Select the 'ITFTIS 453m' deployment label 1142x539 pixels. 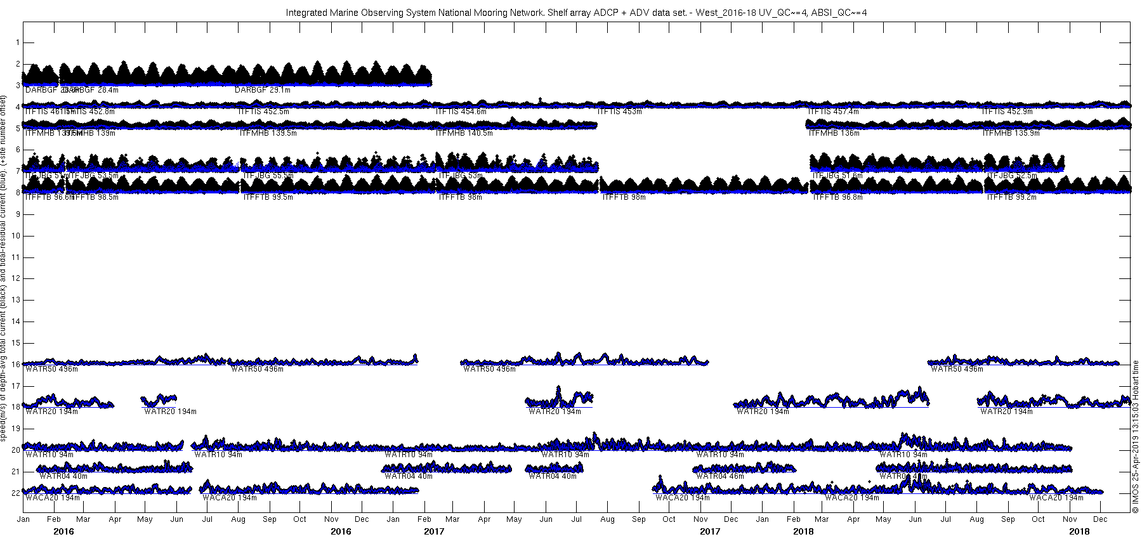pos(620,112)
